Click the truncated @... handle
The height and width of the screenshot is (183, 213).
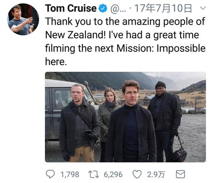click(x=118, y=9)
